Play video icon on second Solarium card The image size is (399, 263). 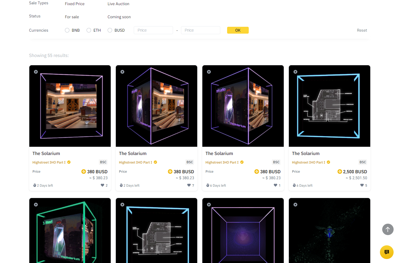(122, 72)
